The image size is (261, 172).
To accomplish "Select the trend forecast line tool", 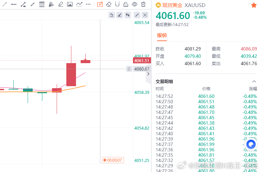I will click(x=79, y=4).
